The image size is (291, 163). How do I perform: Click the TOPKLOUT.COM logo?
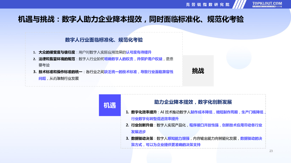[x=267, y=4]
